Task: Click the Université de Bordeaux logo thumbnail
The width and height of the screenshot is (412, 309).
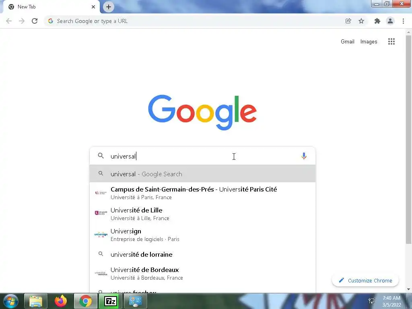Action: coord(101,273)
